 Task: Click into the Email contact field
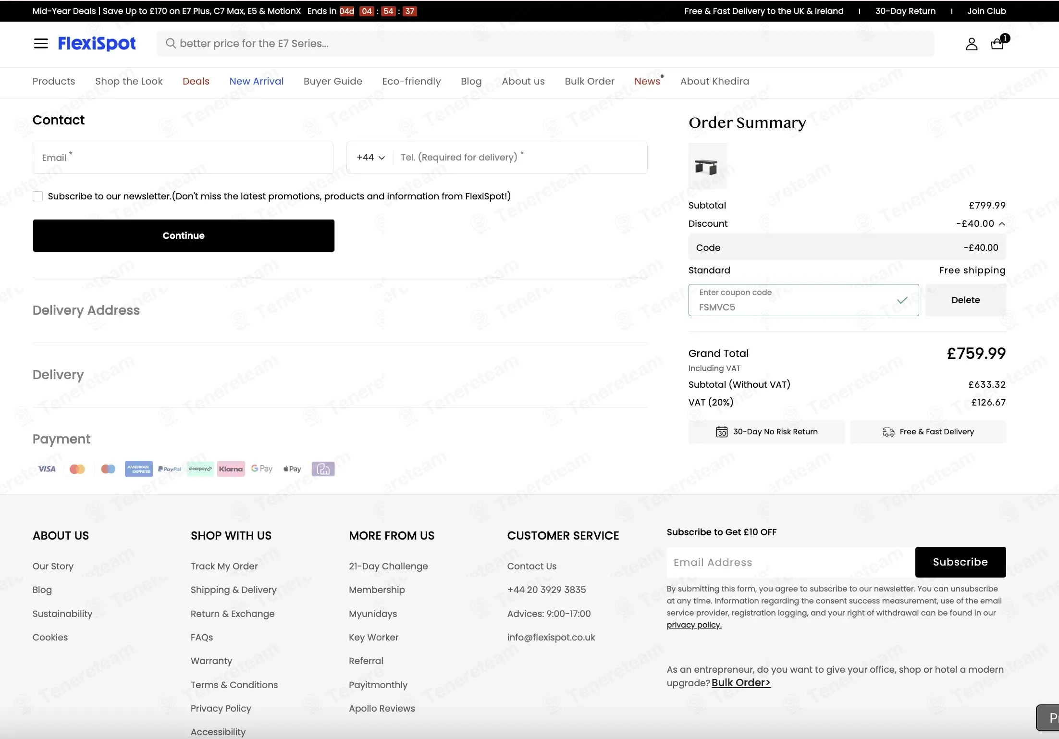(183, 158)
